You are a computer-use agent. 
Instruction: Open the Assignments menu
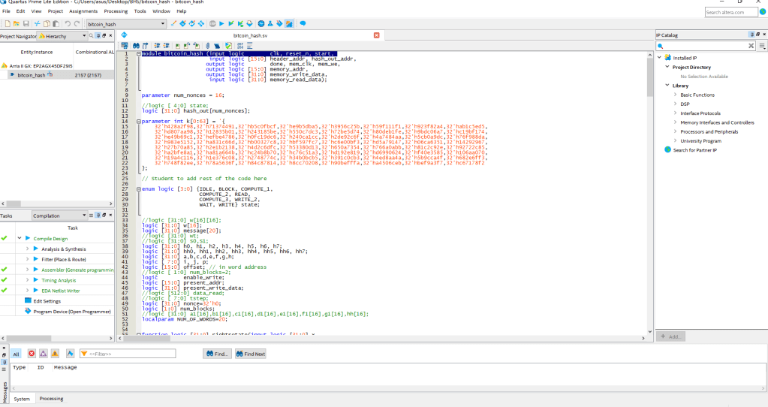[x=83, y=11]
